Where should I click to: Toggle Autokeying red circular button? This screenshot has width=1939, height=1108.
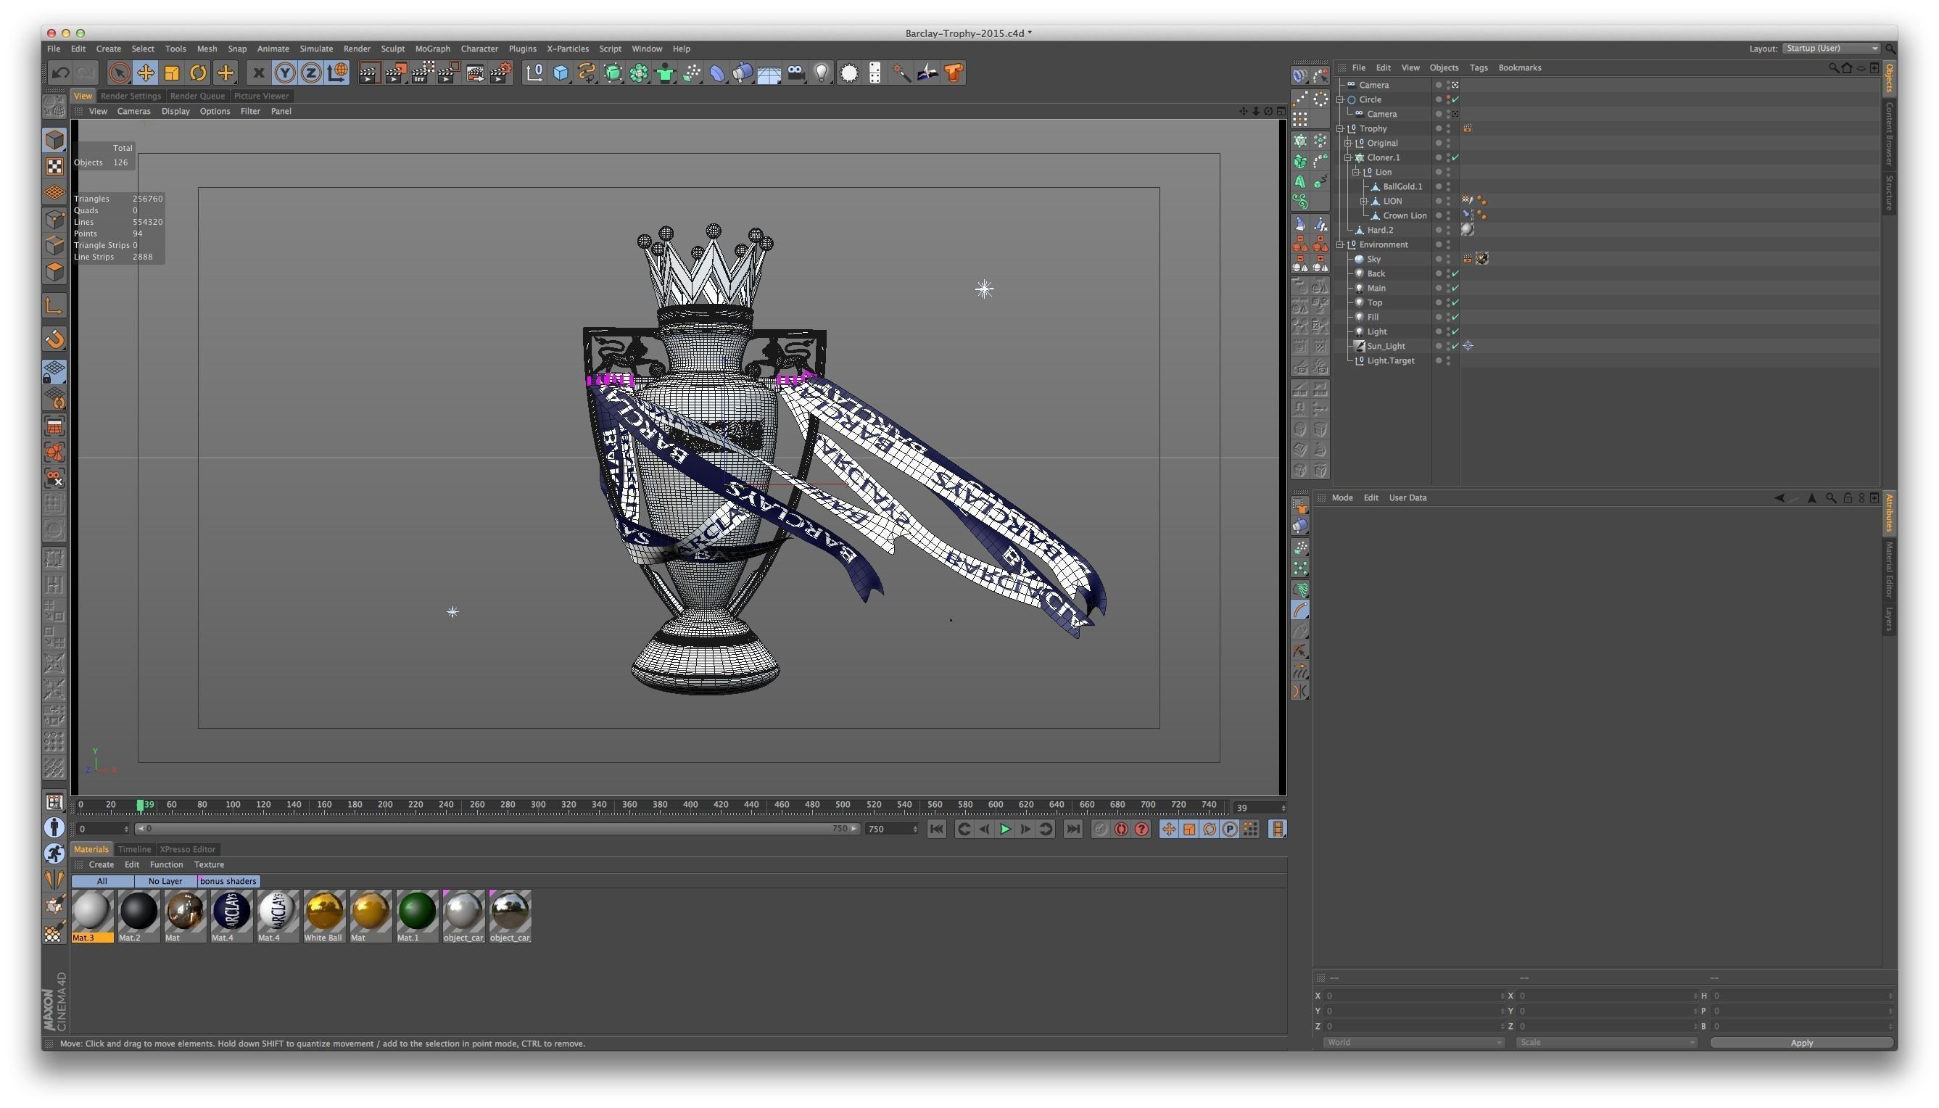tap(1121, 830)
